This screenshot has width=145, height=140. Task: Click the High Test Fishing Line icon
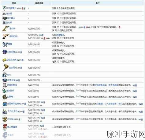(5, 85)
